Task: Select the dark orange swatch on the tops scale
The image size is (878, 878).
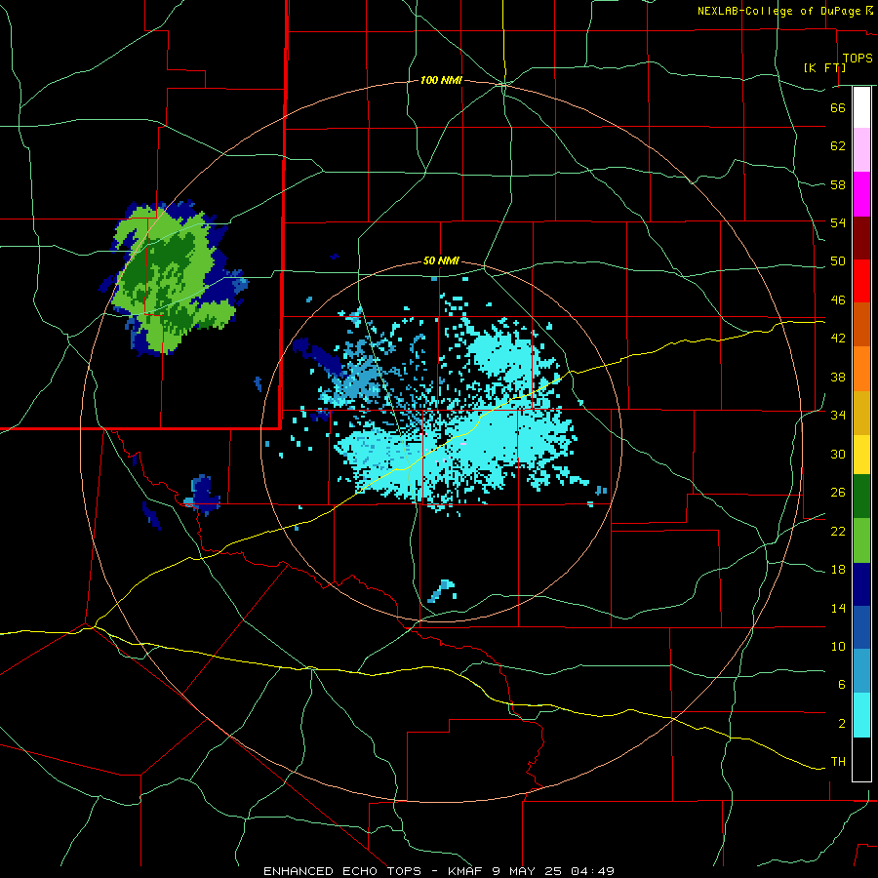Action: pos(861,324)
